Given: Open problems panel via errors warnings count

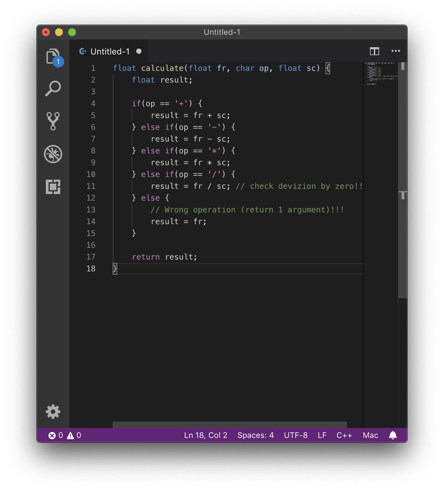Looking at the screenshot, I should click(65, 435).
